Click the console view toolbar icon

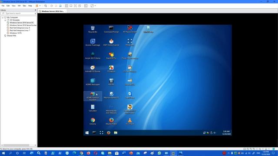pyautogui.click(x=86, y=6)
